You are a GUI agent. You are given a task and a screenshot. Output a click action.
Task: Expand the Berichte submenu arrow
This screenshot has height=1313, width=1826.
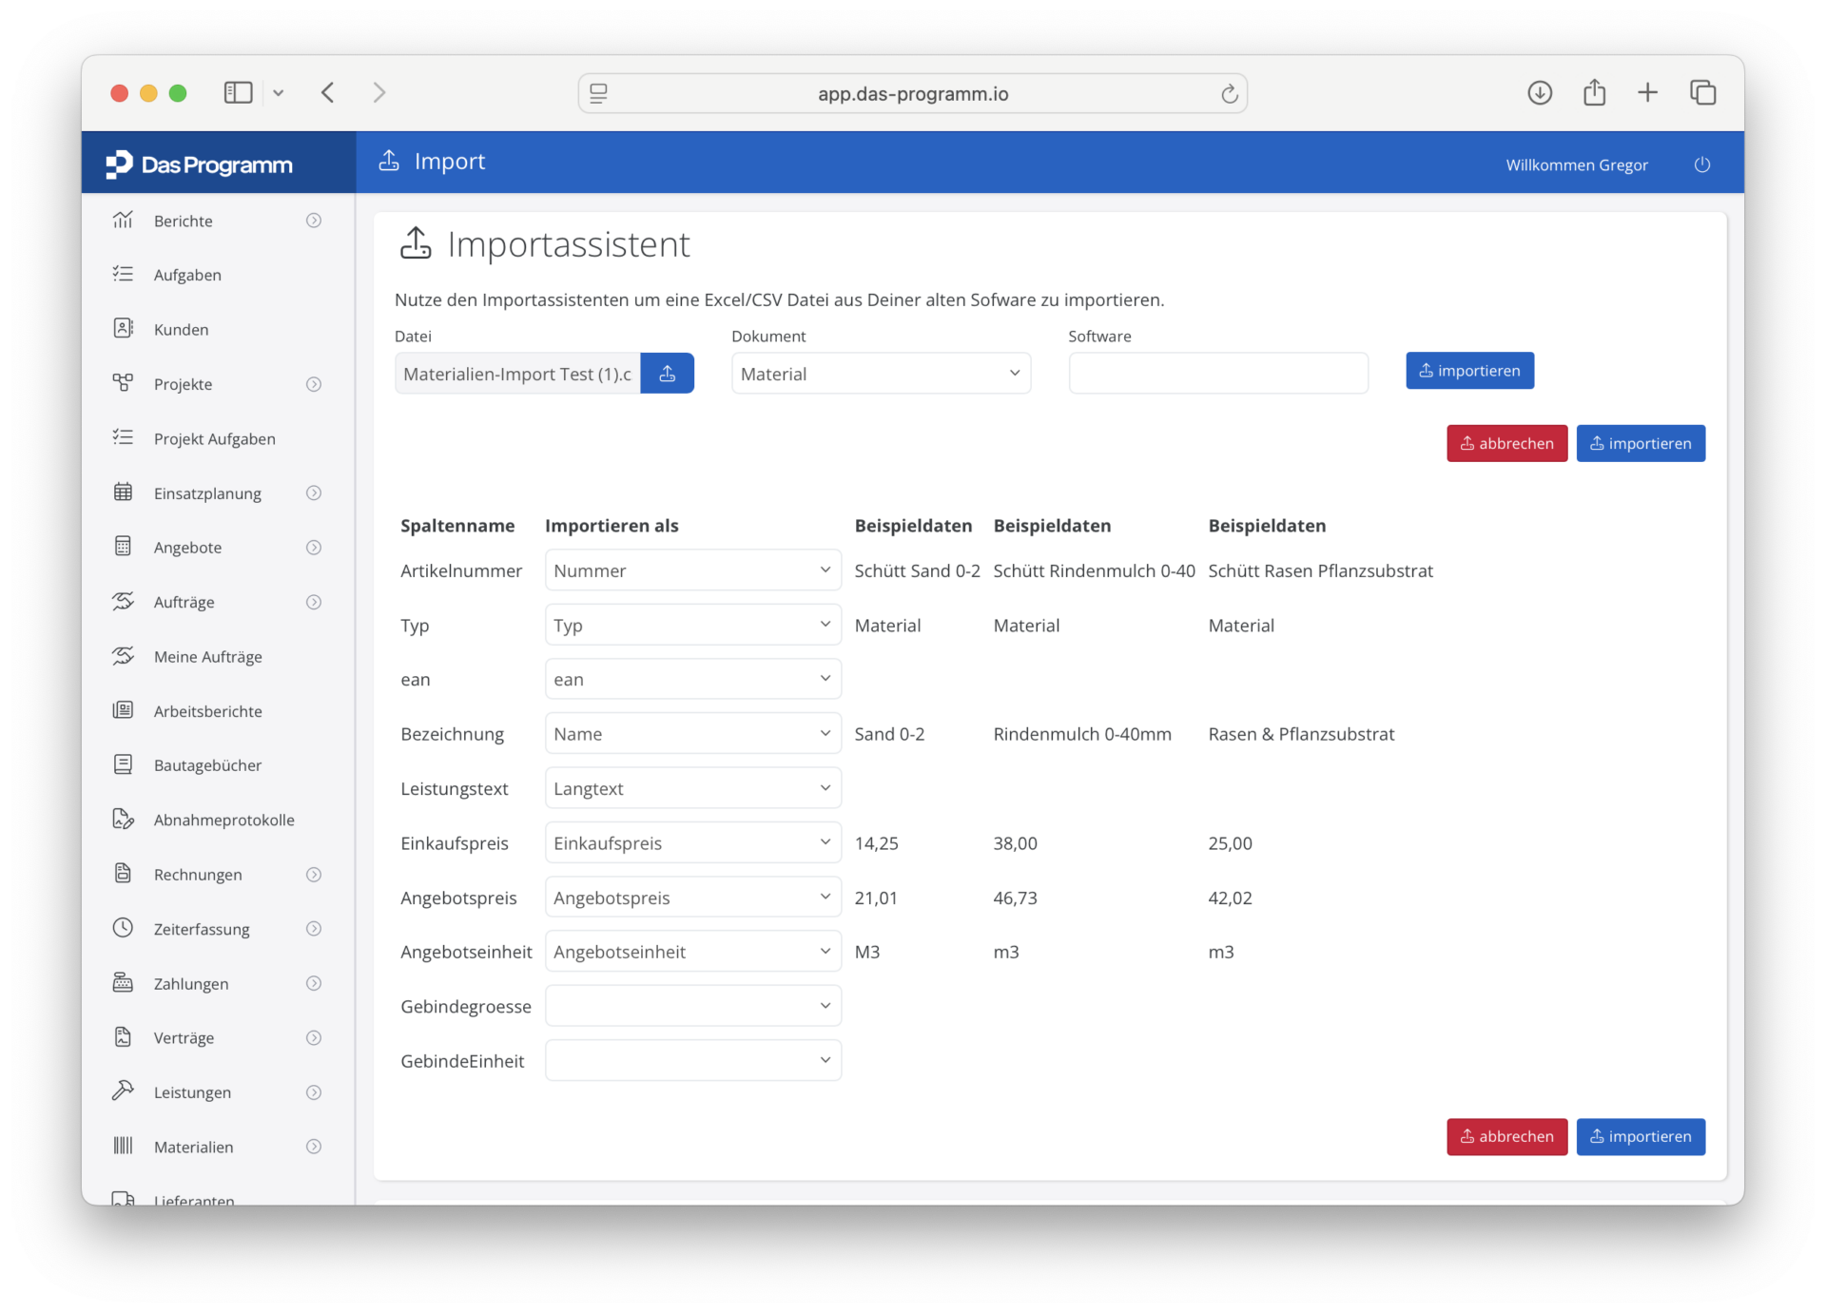[x=313, y=221]
